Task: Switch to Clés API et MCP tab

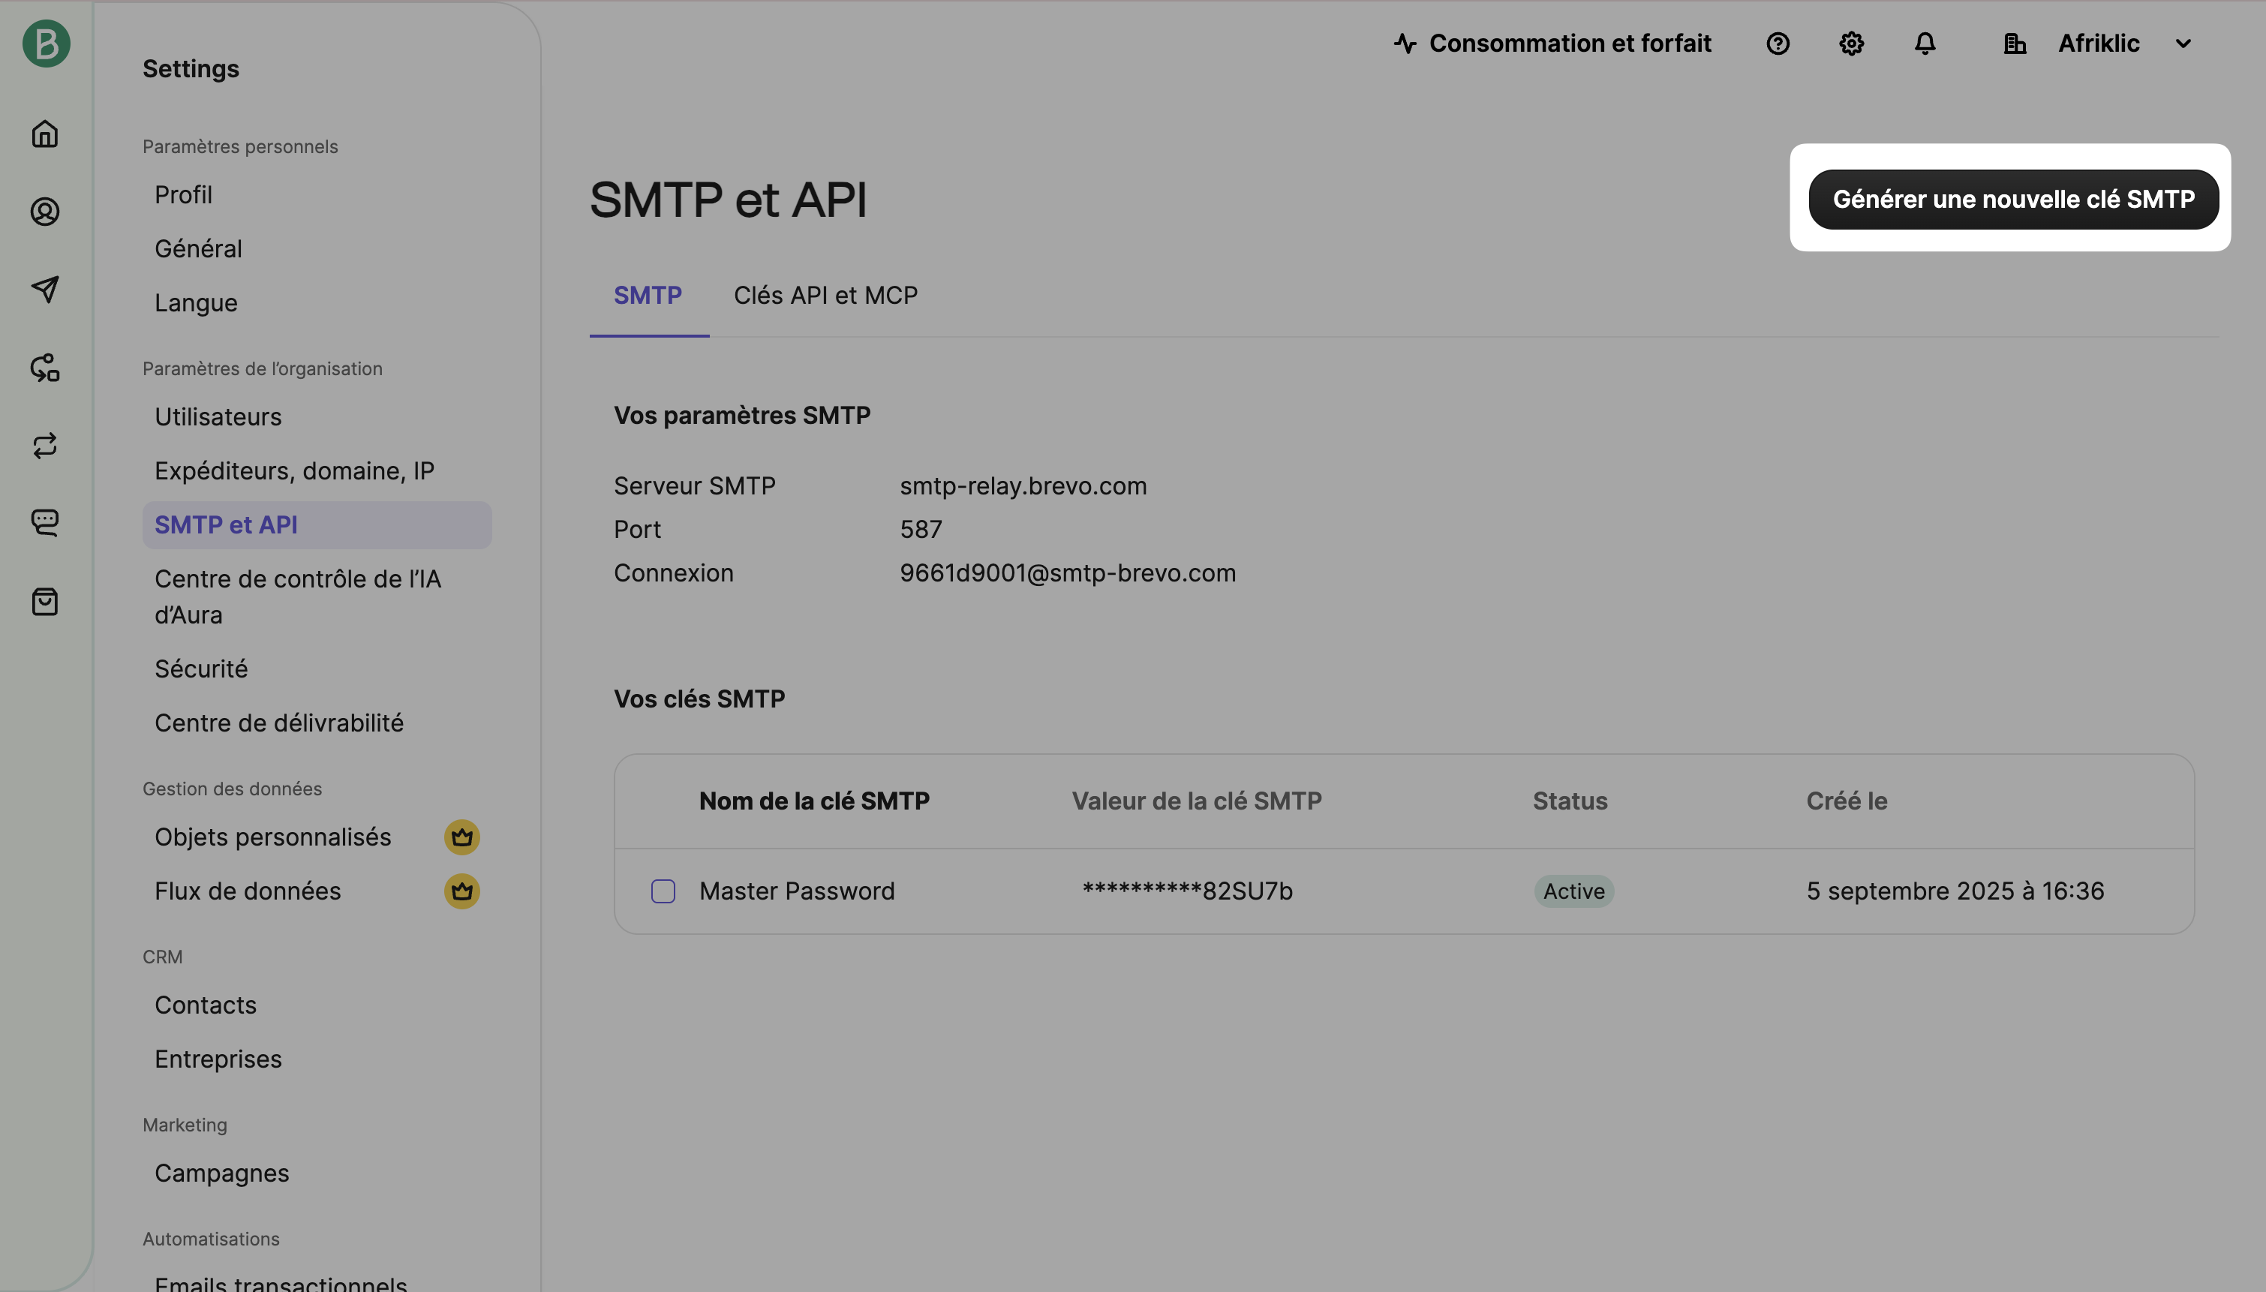Action: [x=825, y=296]
